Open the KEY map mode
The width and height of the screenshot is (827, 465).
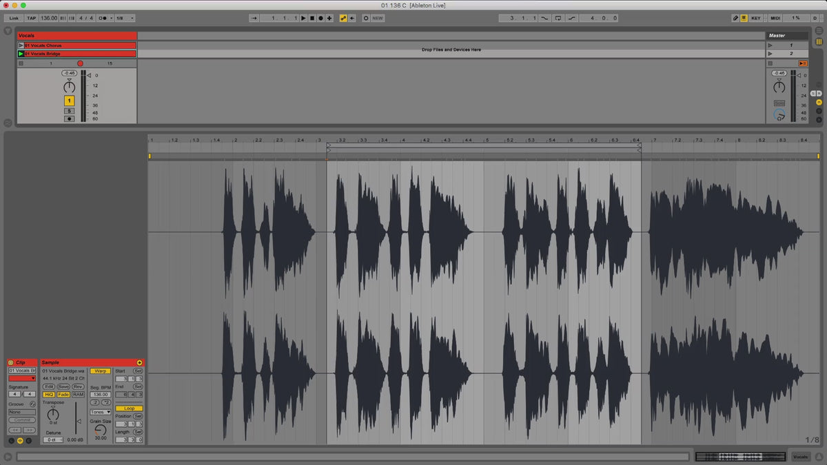pyautogui.click(x=756, y=18)
